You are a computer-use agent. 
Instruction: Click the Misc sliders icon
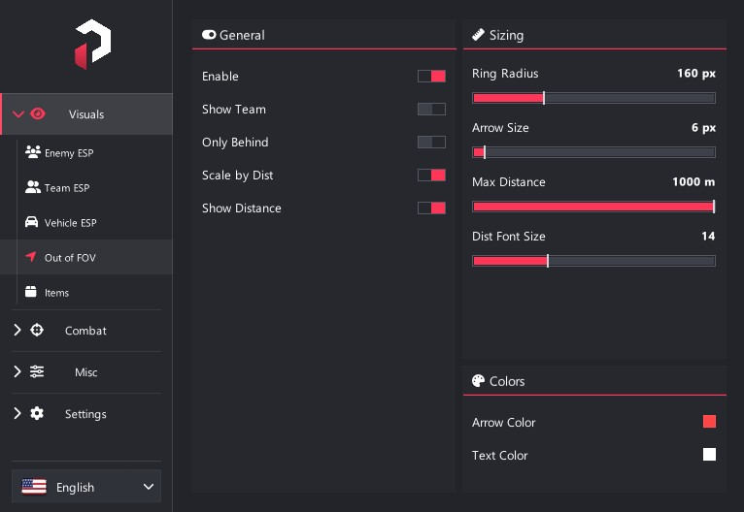[x=37, y=371]
